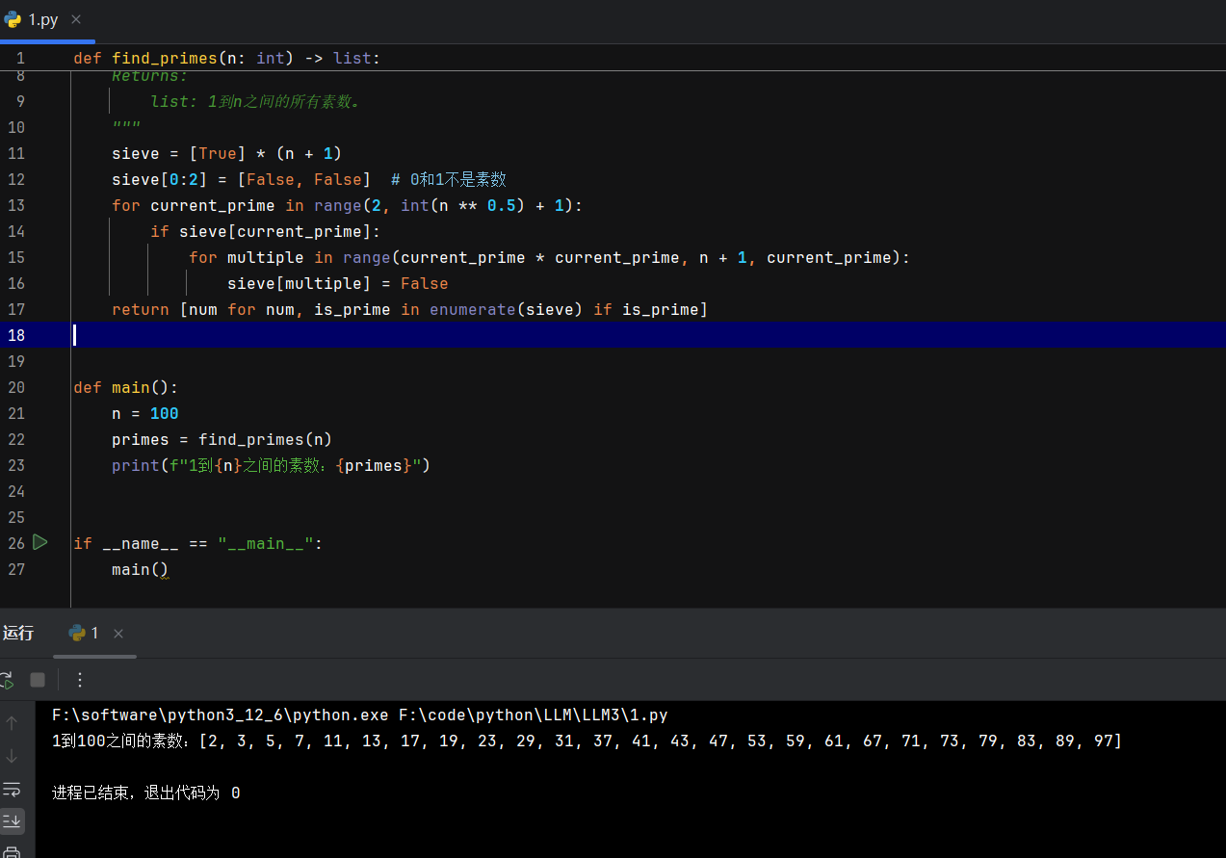Image resolution: width=1226 pixels, height=858 pixels.
Task: Click 'n = 100' on line 21
Action: 145,413
